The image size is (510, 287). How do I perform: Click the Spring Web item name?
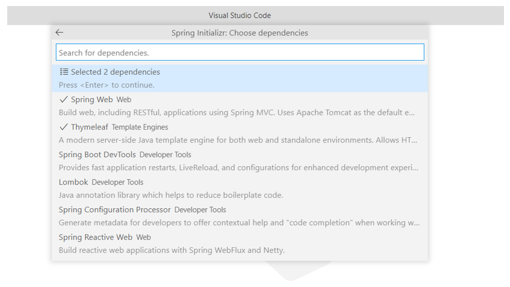92,100
